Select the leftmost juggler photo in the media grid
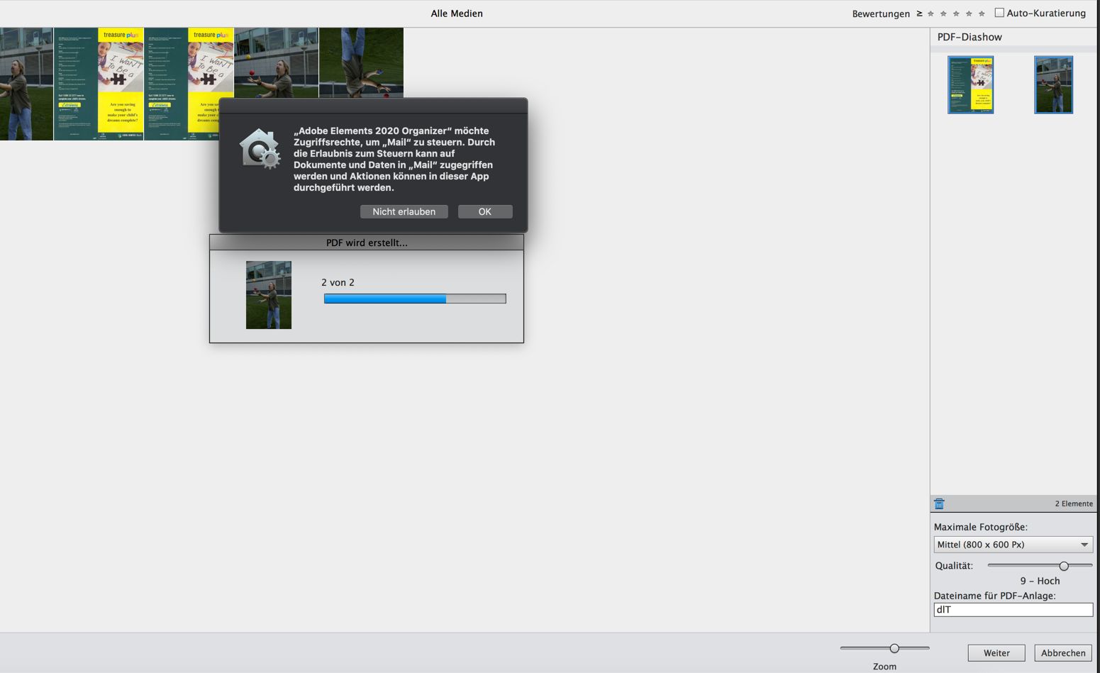Image resolution: width=1100 pixels, height=673 pixels. [x=26, y=84]
